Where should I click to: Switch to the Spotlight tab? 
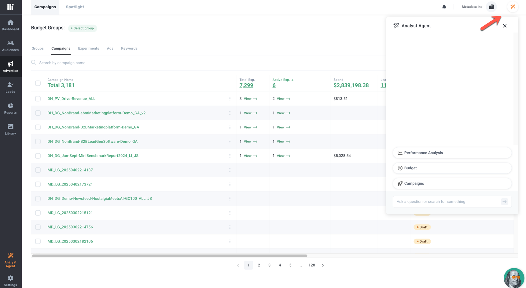tap(75, 7)
